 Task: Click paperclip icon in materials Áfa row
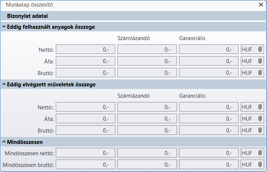(x=260, y=61)
